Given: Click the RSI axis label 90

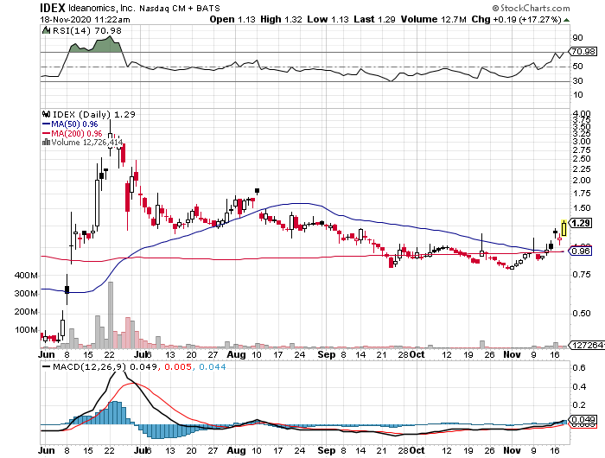Looking at the screenshot, I should (577, 38).
